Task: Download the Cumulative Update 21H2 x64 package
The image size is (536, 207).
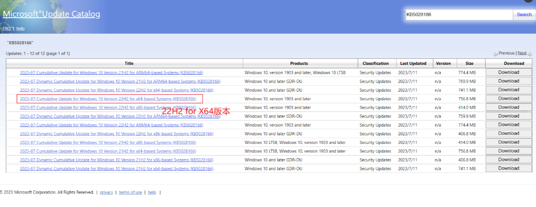Action: tap(509, 151)
